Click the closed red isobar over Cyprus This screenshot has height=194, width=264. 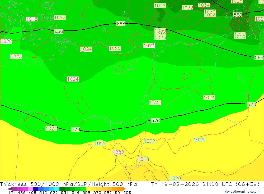(x=120, y=69)
